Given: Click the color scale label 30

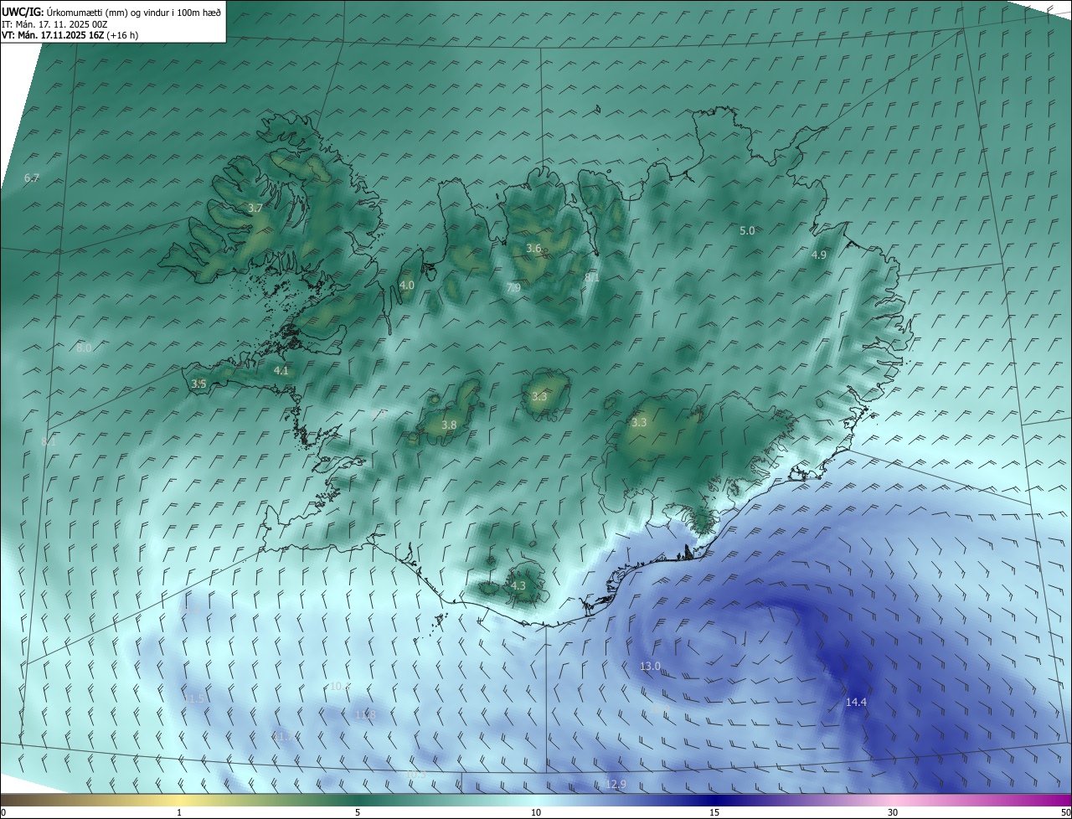Looking at the screenshot, I should (x=893, y=812).
